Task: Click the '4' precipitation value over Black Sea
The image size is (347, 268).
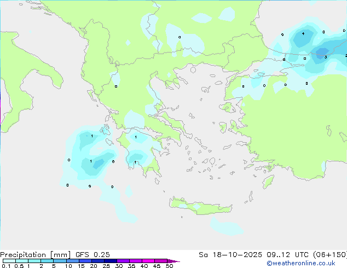Action: click(303, 33)
